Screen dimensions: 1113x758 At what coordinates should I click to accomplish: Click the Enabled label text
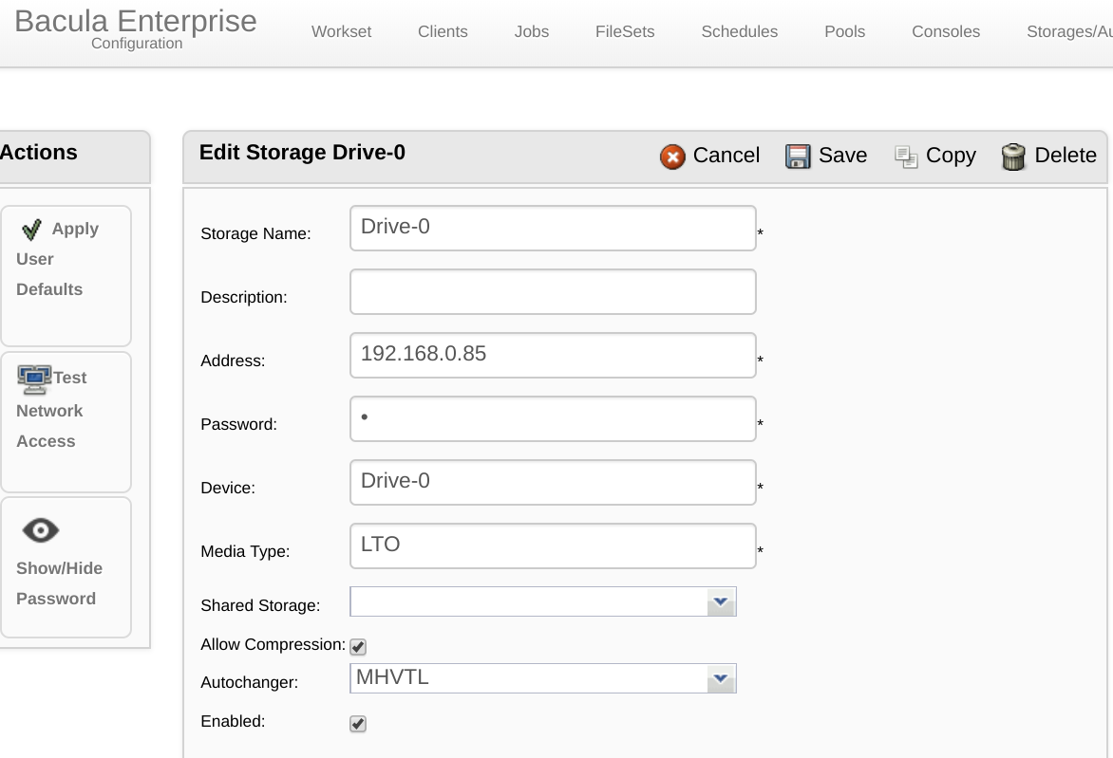[233, 721]
